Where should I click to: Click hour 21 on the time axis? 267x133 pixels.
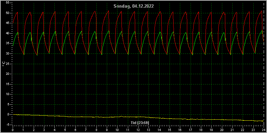[x=232, y=130]
